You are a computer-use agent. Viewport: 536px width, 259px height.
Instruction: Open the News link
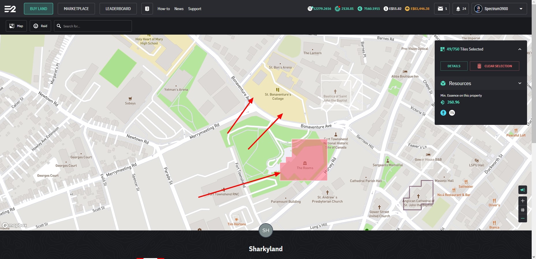click(179, 9)
